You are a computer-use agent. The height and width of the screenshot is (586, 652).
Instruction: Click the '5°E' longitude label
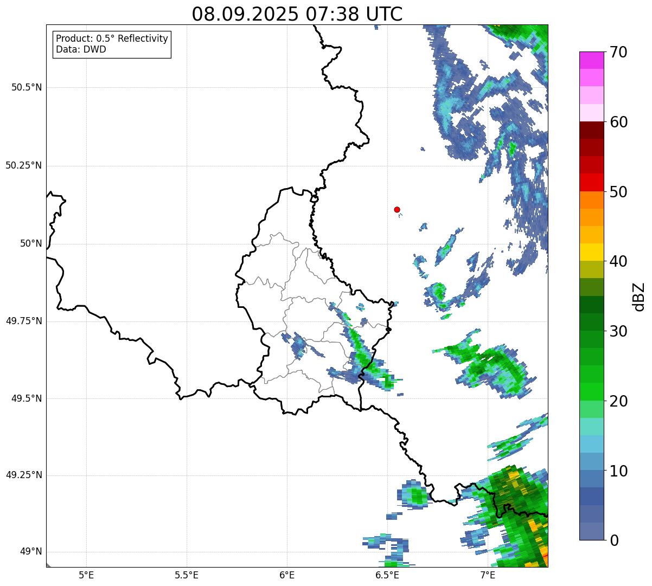coord(86,575)
